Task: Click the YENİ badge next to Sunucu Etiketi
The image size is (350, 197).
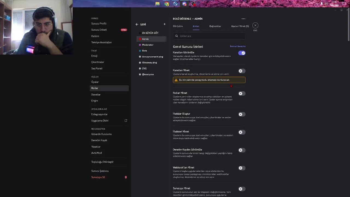Action: tap(124, 30)
